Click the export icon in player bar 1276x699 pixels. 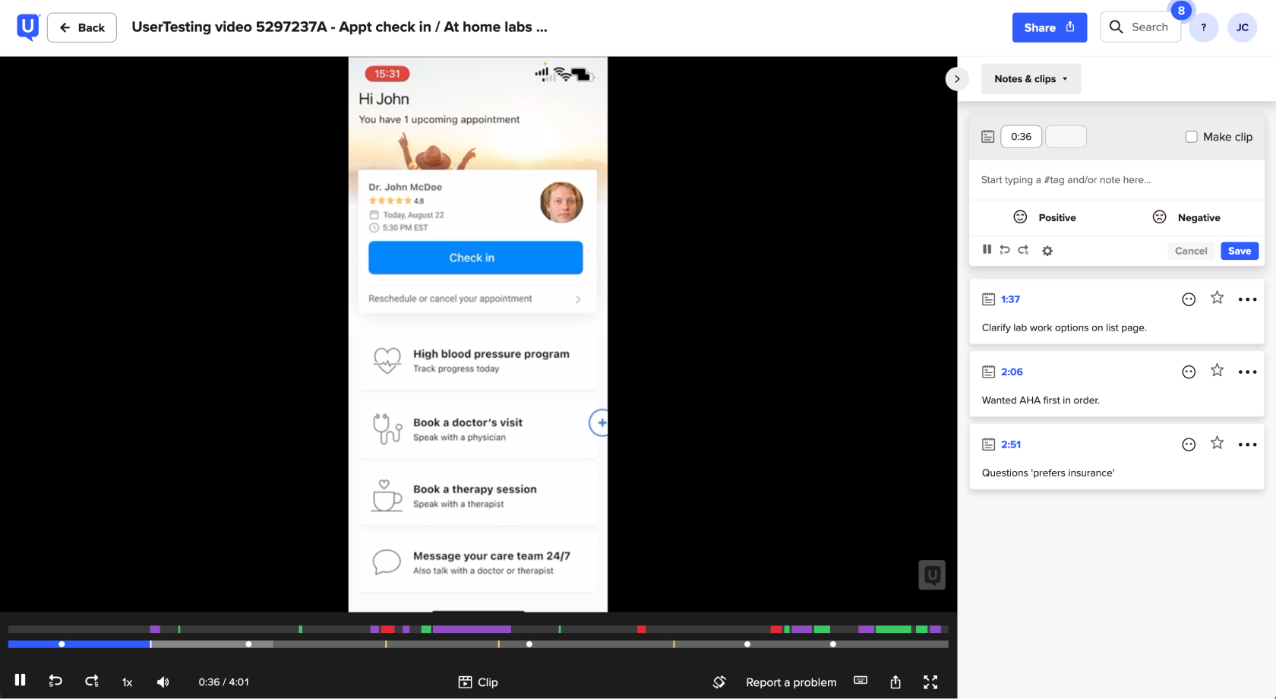pyautogui.click(x=895, y=682)
